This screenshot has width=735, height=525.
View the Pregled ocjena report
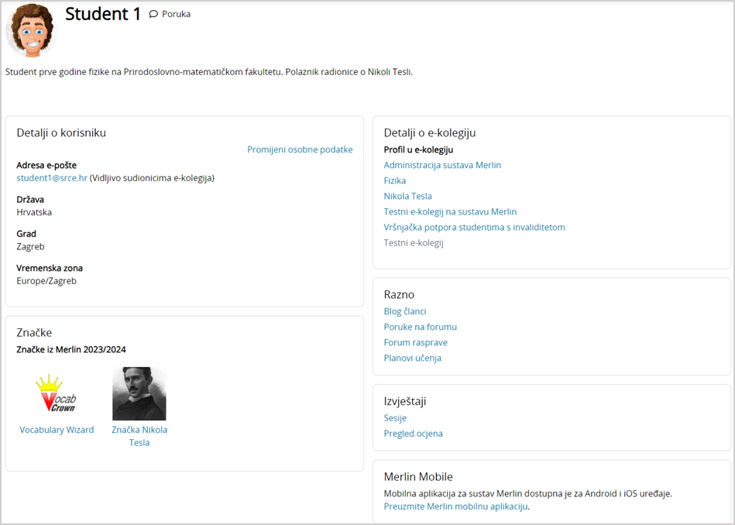point(413,434)
